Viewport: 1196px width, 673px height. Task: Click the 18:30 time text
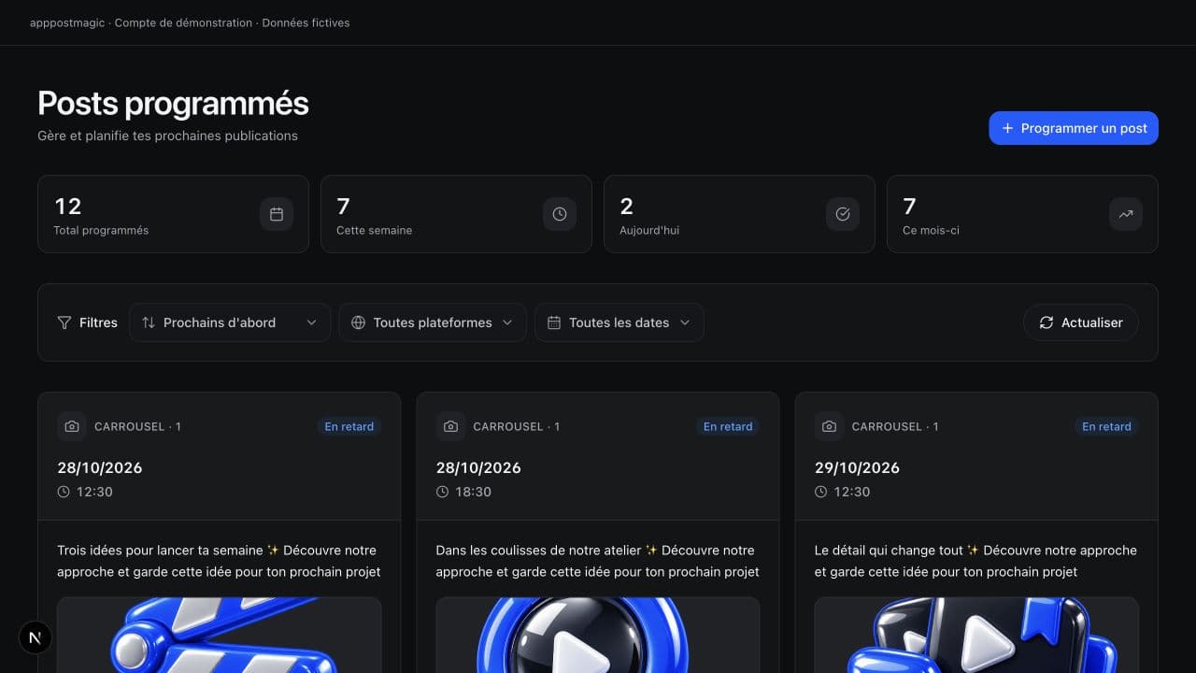[473, 492]
